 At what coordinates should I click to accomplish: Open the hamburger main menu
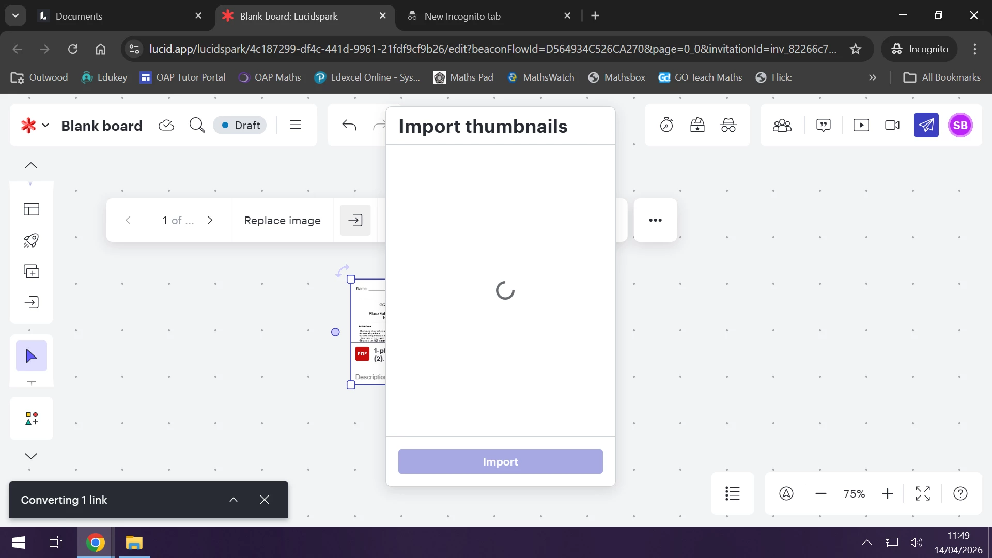(x=296, y=125)
